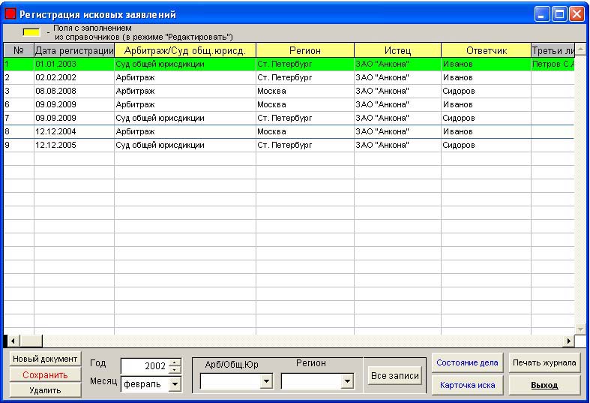Click the Истец column header
The width and height of the screenshot is (590, 403).
tap(397, 50)
